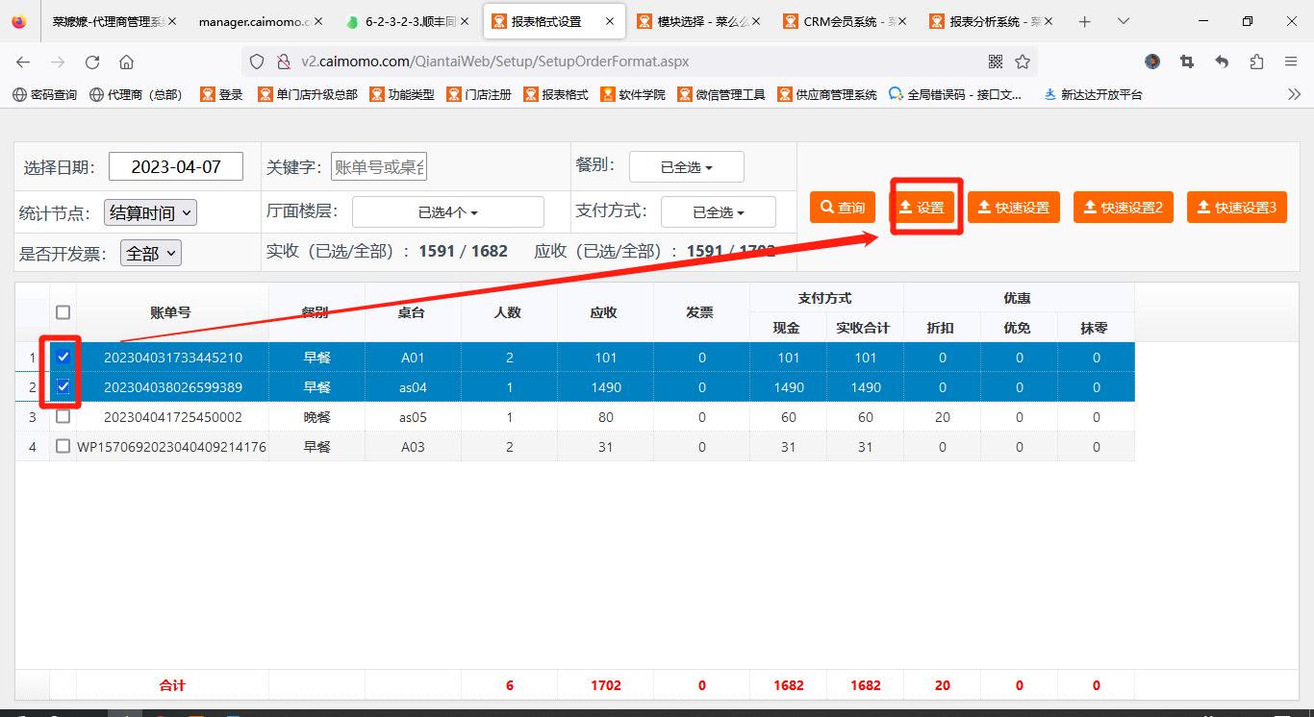This screenshot has height=717, width=1314.
Task: Switch to the CRM会员系统 tab
Action: click(843, 21)
